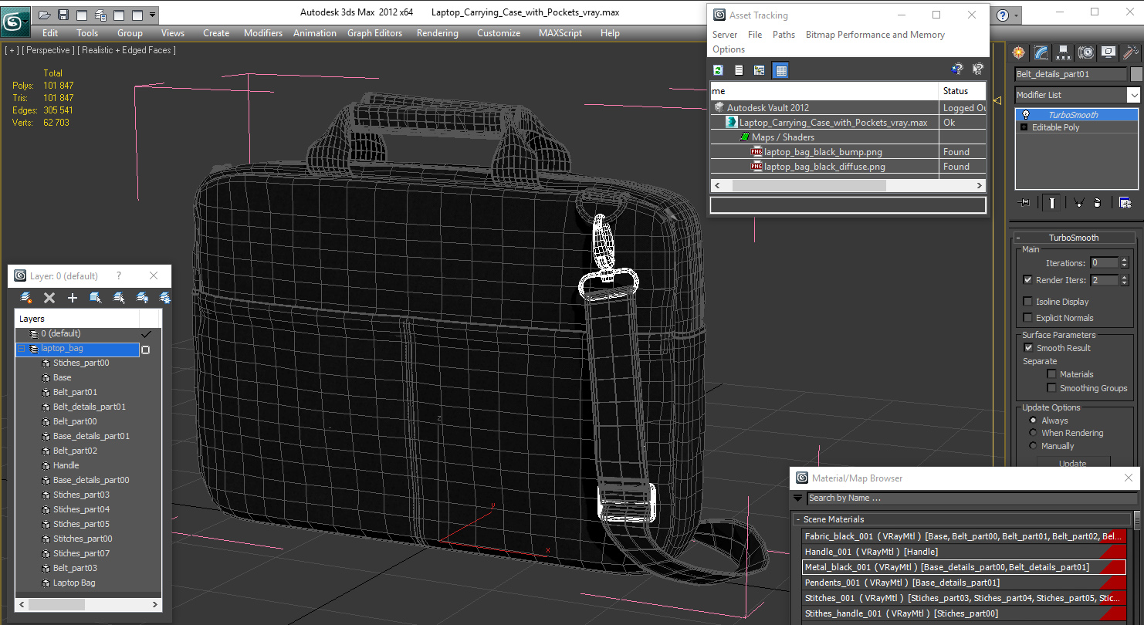Toggle laptop_bag layer current checkbox
Viewport: 1144px width, 625px height.
(146, 350)
